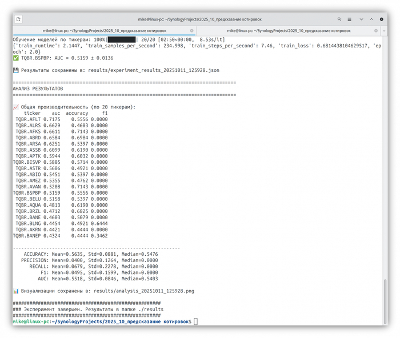Minimize the terminal window
Image resolution: width=400 pixels, height=338 pixels.
coord(361,19)
